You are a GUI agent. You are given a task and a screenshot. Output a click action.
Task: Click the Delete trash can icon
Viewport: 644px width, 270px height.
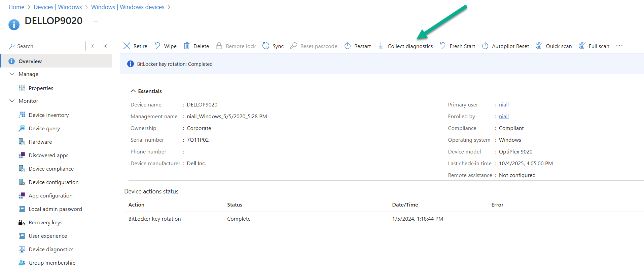point(187,46)
